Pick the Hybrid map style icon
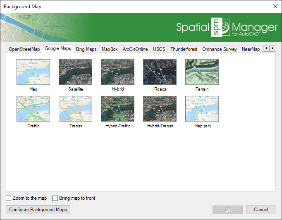This screenshot has width=282, height=220. click(117, 72)
